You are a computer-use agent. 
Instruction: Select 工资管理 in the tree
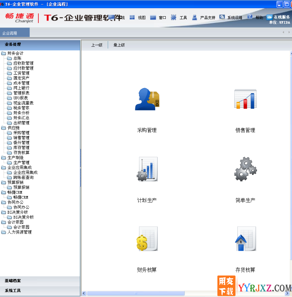(21, 73)
